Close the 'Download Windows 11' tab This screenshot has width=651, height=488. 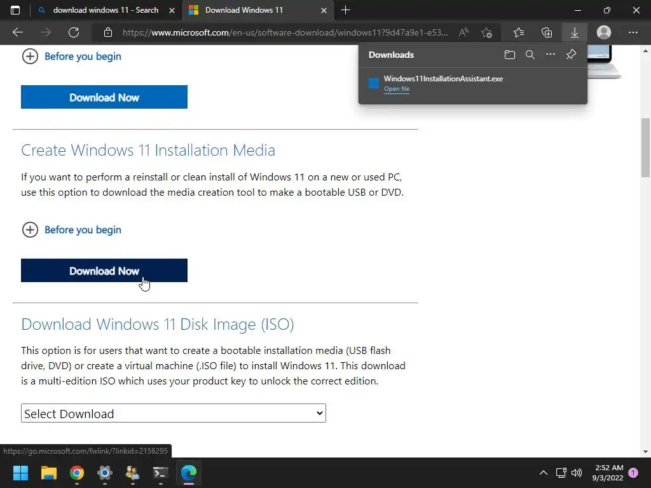point(324,10)
